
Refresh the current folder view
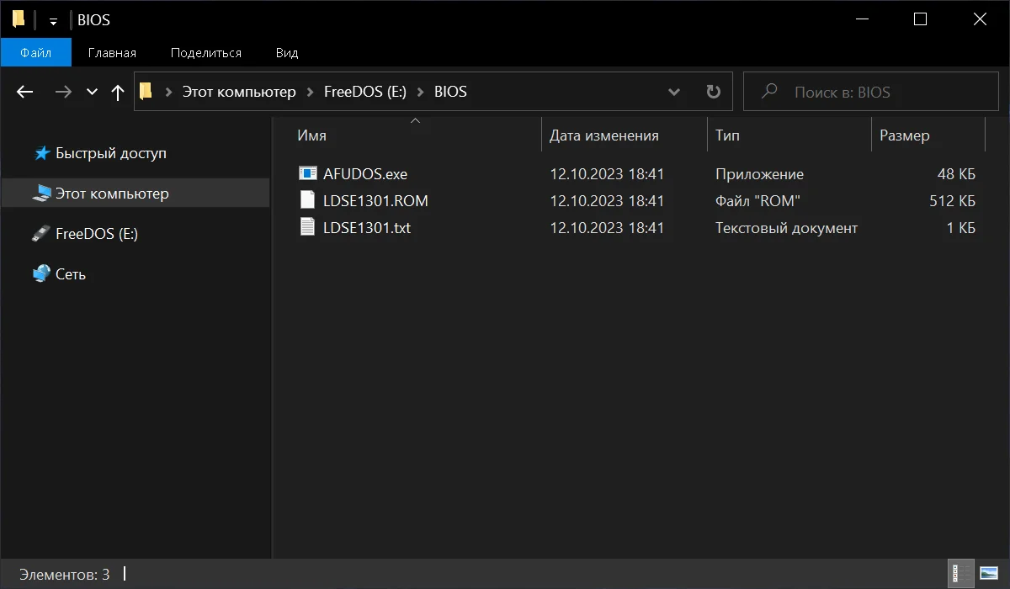click(x=713, y=92)
